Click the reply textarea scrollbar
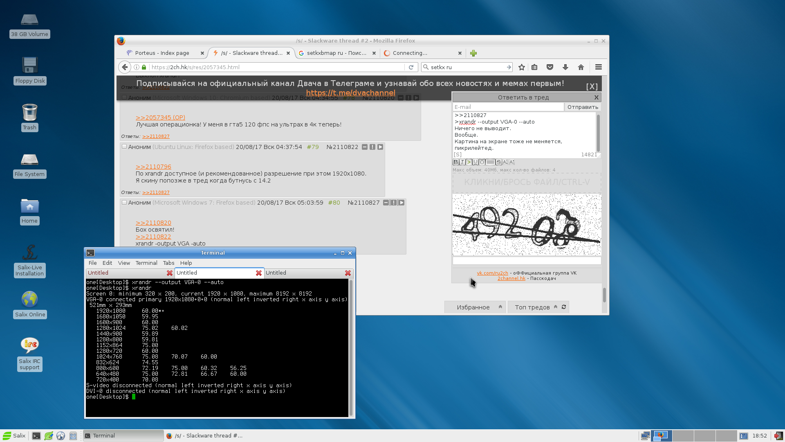This screenshot has height=442, width=785. coord(598,134)
